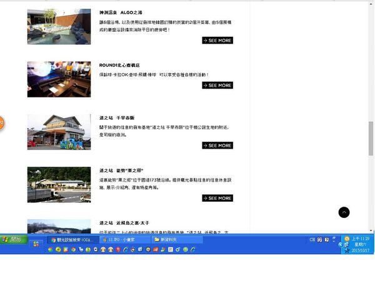Screen dimensions: 375x281
Task: Switch to the 觀光設施檢索 browser taskbar item
Action: tap(72, 240)
